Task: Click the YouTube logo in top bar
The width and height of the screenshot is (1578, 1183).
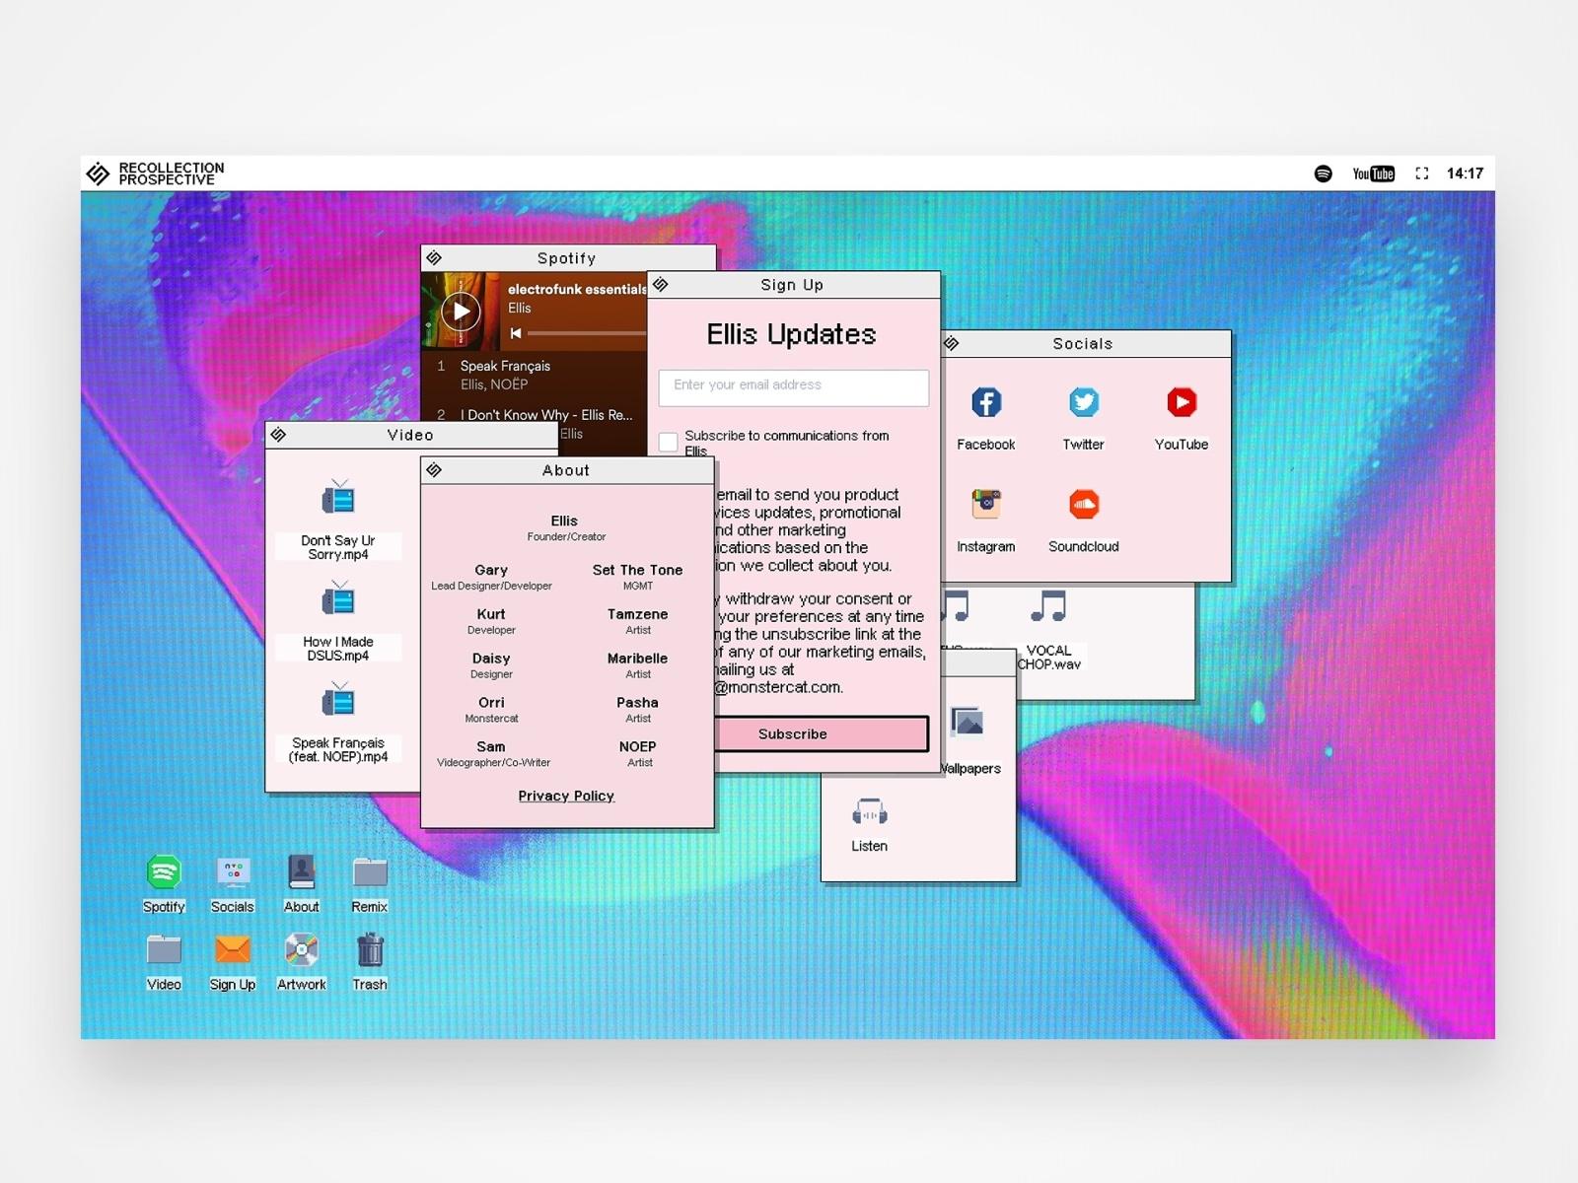Action: click(x=1373, y=174)
